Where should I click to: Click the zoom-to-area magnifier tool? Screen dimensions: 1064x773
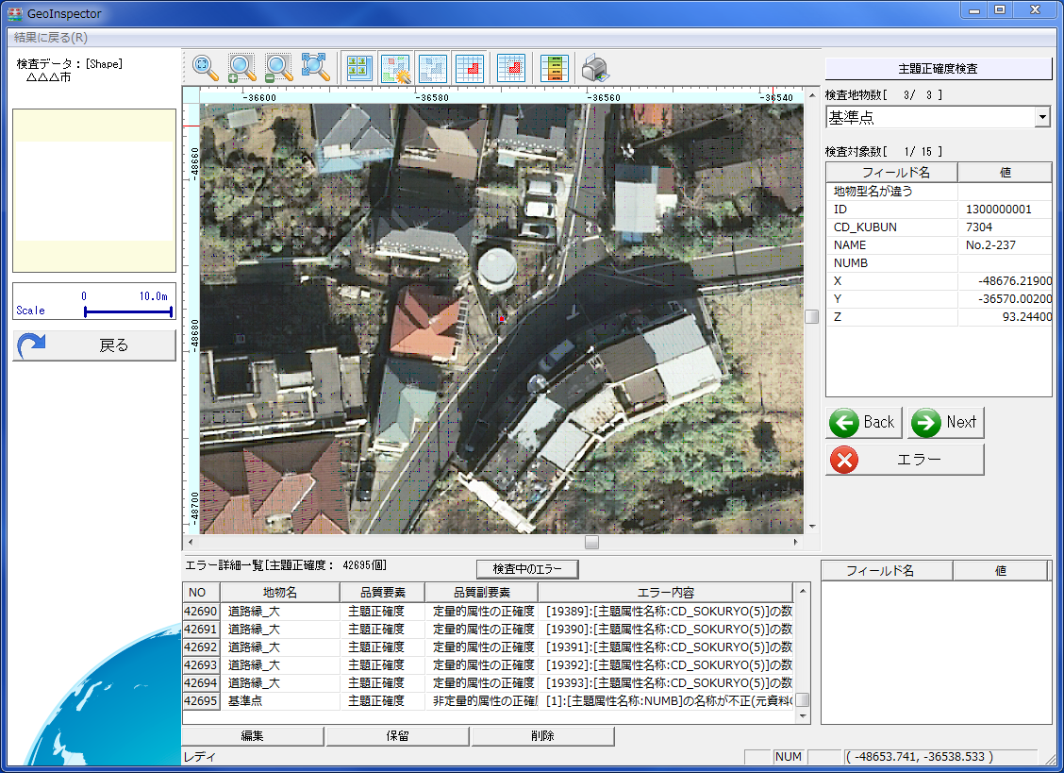click(x=205, y=68)
